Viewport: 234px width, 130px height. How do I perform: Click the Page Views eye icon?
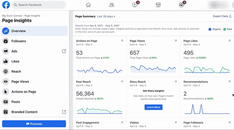coord(6,82)
